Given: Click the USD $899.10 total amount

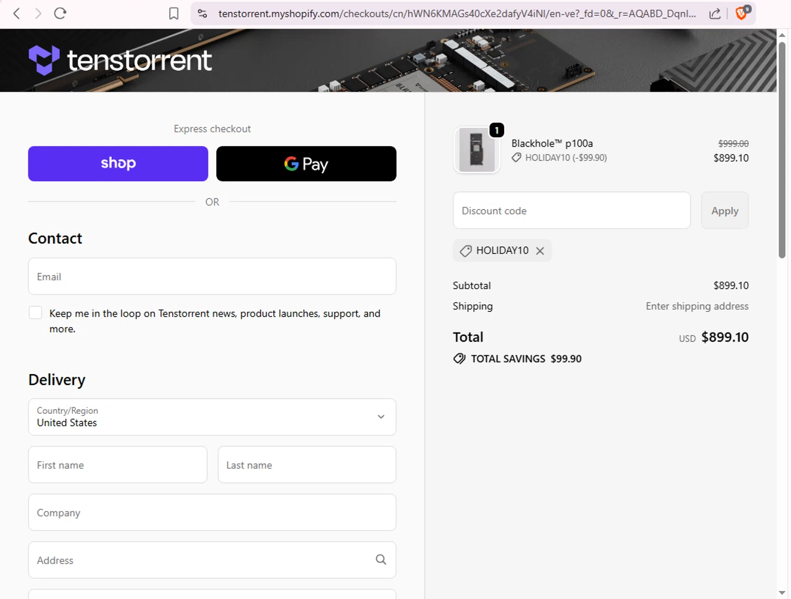Looking at the screenshot, I should (713, 337).
